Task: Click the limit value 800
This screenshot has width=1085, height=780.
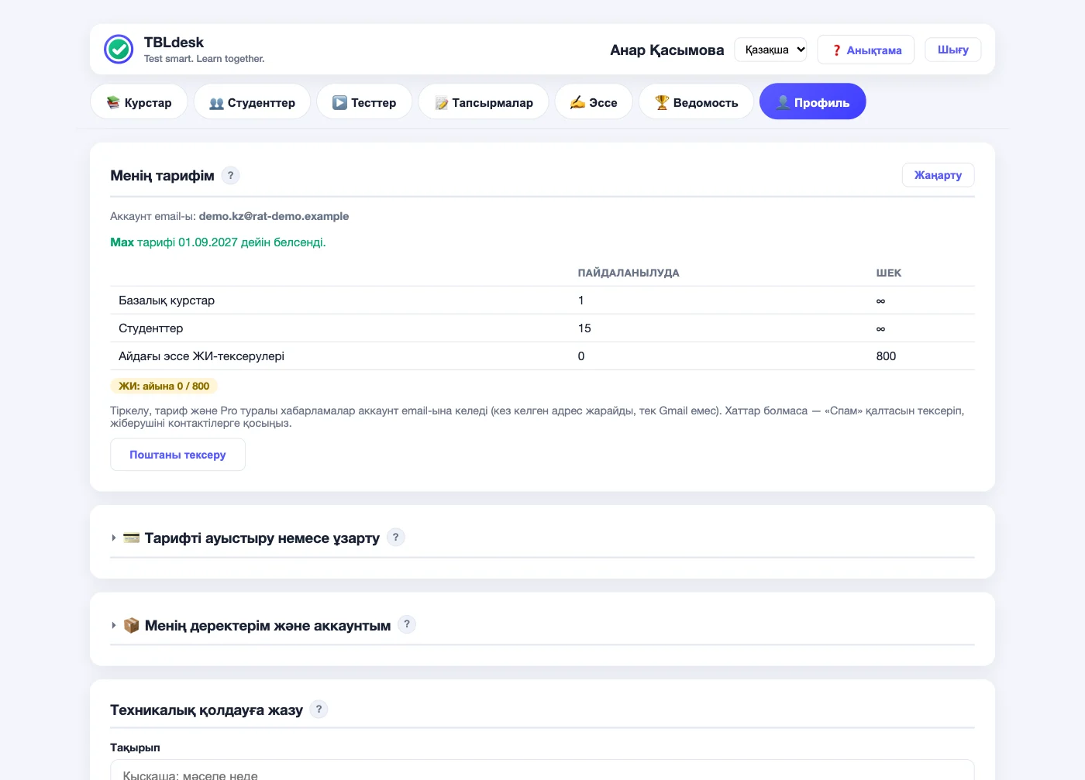Action: (886, 356)
